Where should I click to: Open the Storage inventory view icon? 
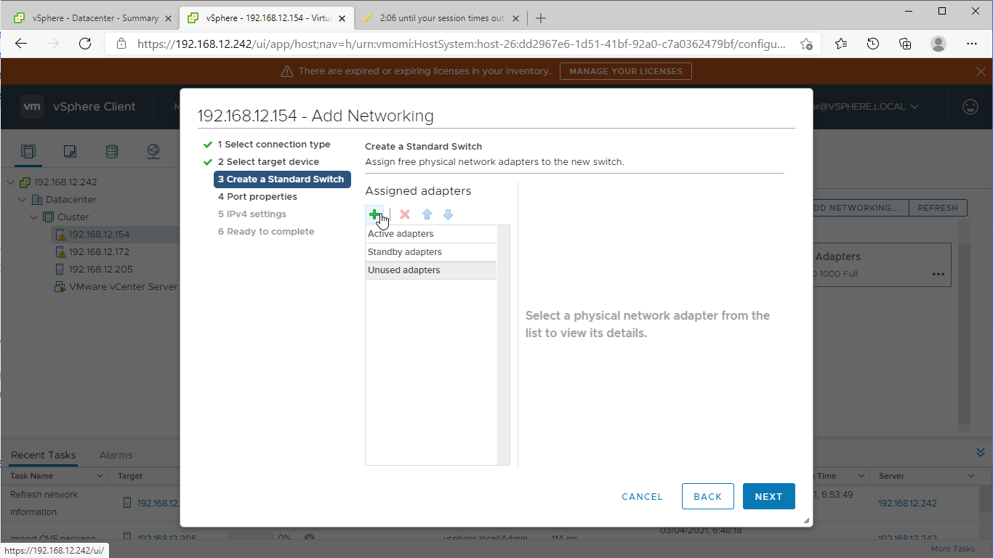111,151
